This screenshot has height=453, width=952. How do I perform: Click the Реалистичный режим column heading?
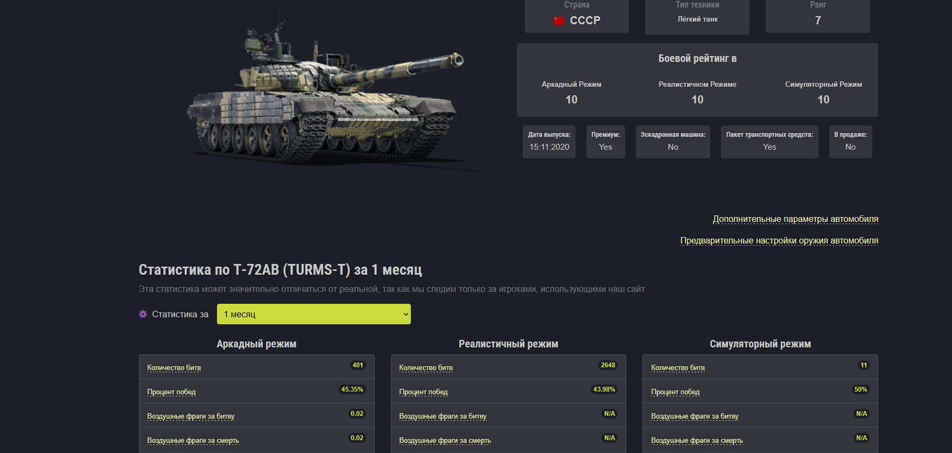click(x=508, y=344)
